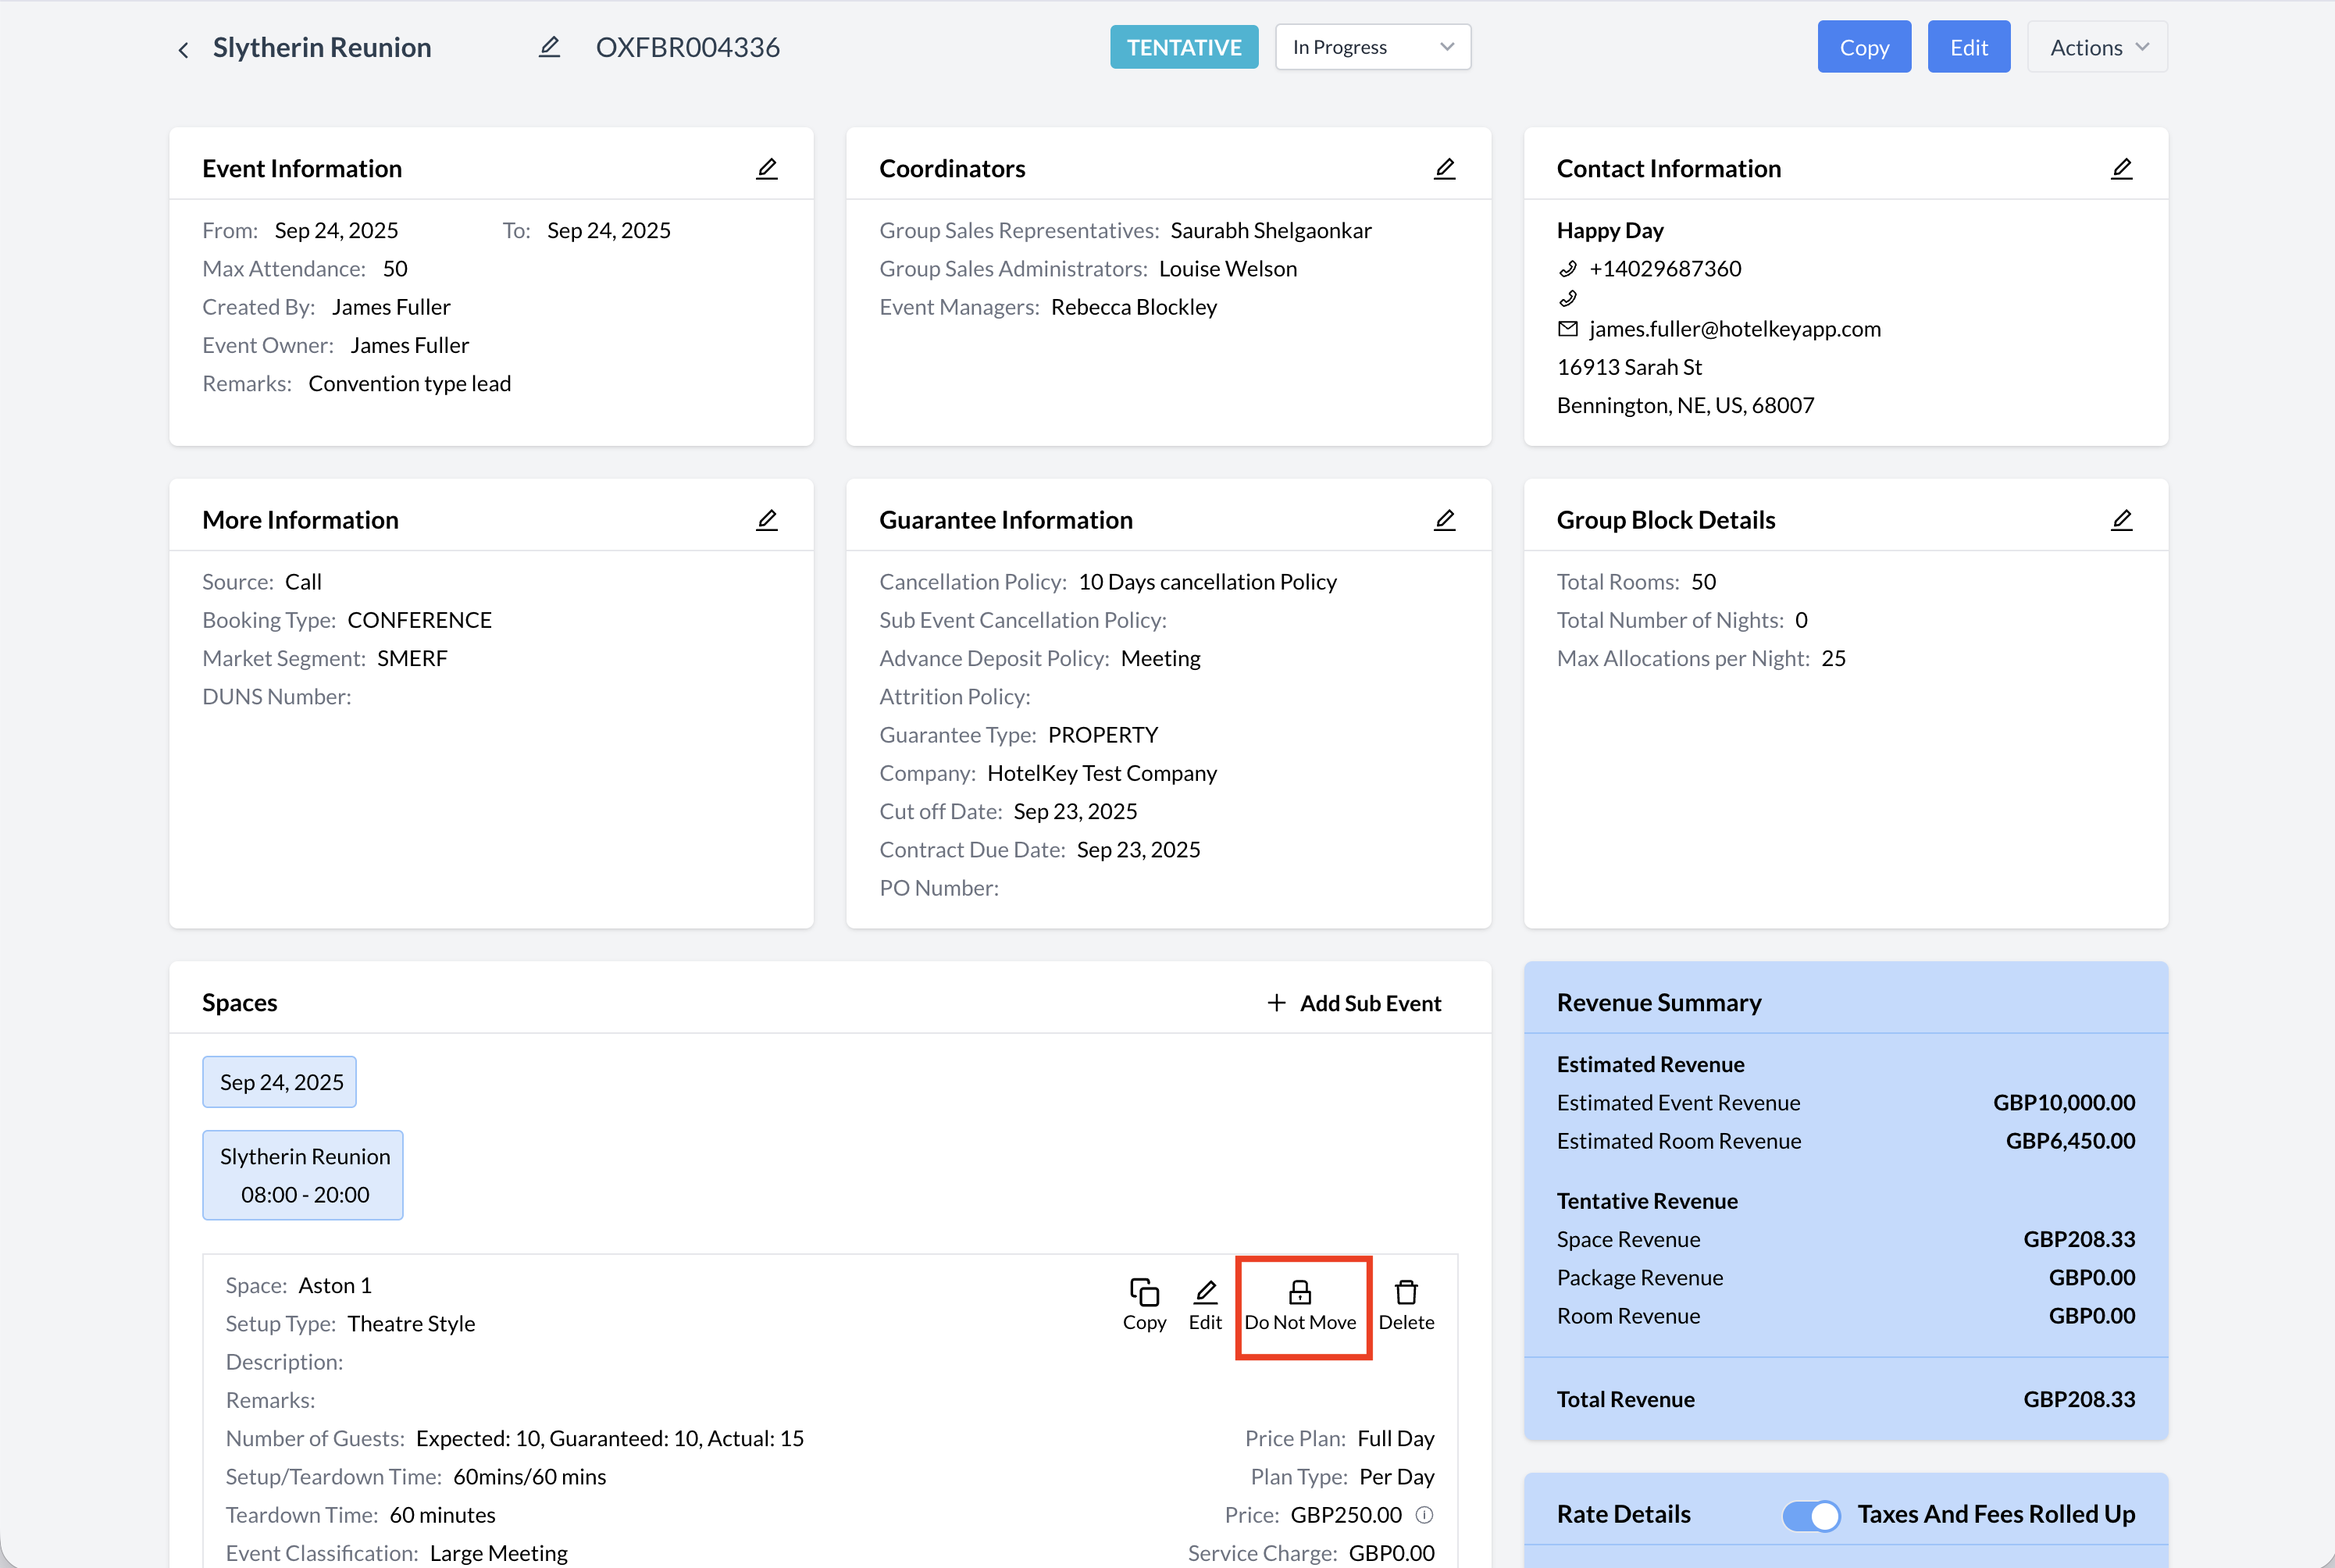Select the Slytherin Reunion 08:00 - 20:00 sub event
Viewport: 2335px width, 1568px height.
tap(304, 1175)
